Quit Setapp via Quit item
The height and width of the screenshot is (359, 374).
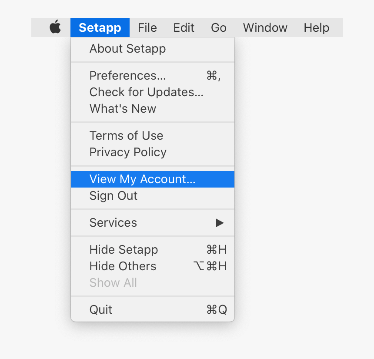[x=101, y=310]
